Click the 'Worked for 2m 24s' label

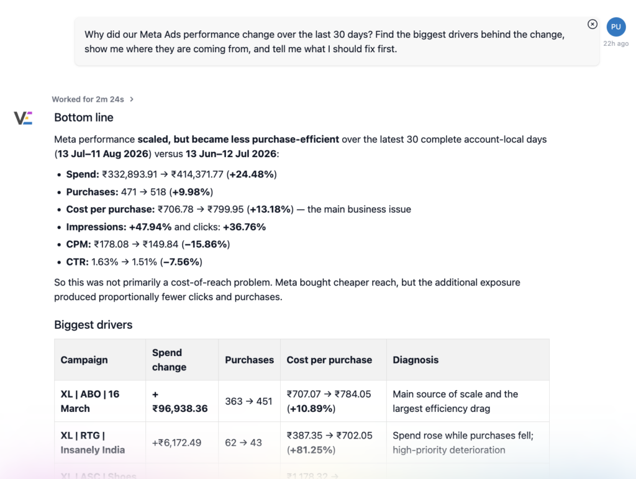coord(88,99)
